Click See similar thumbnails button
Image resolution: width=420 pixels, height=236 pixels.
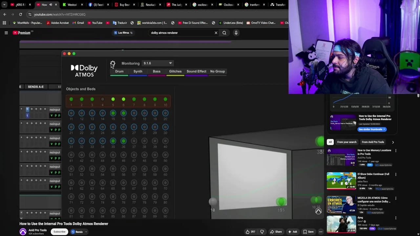click(x=372, y=129)
